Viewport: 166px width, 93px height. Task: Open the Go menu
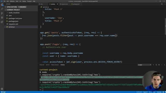coord(20,1)
